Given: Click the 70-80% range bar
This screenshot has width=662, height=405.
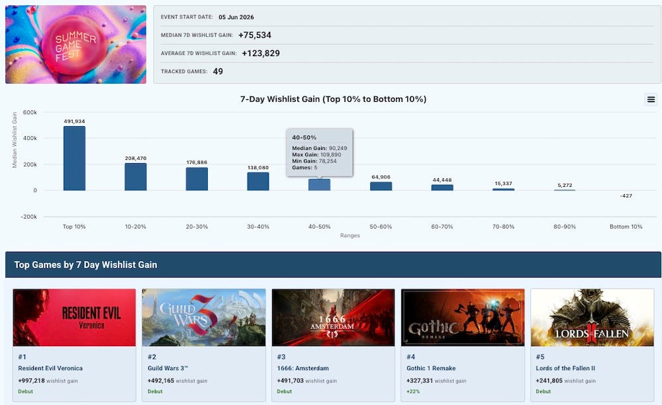Looking at the screenshot, I should [x=503, y=189].
